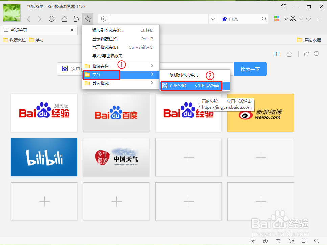Click the house icon on new tab page
327x245 pixels.
tap(289, 54)
